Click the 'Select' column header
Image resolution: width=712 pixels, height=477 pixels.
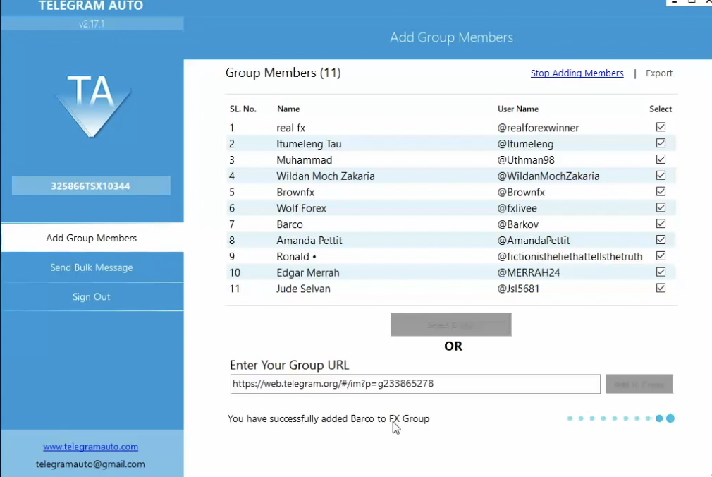tap(661, 109)
